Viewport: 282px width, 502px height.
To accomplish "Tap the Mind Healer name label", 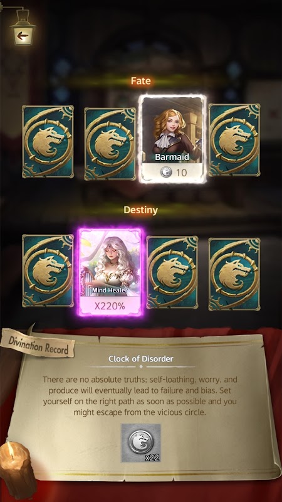I will [x=110, y=291].
